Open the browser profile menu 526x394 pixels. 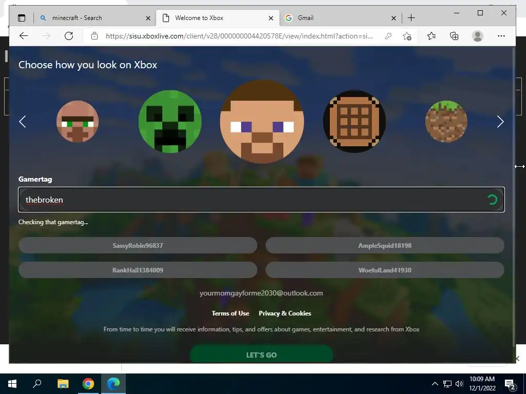point(477,36)
